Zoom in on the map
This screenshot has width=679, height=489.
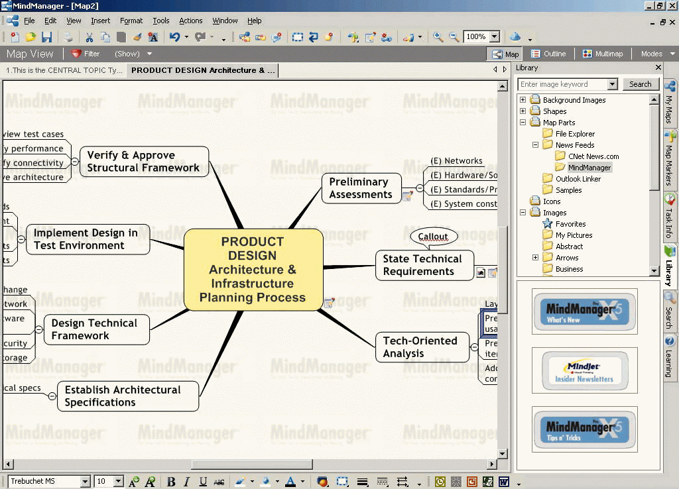point(438,37)
